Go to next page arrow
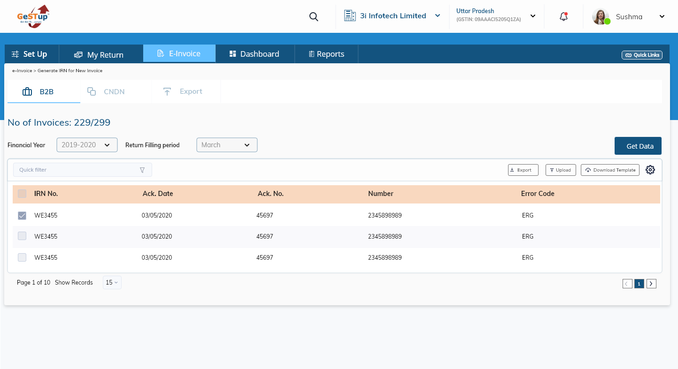This screenshot has height=369, width=678. pos(651,284)
